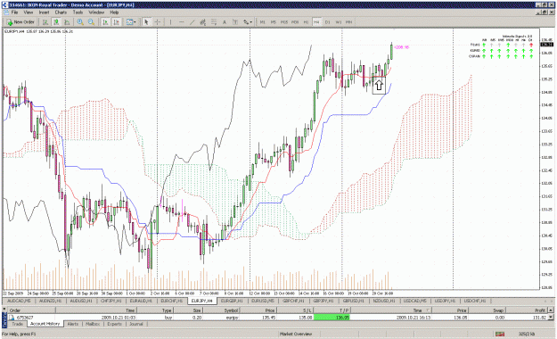Open the Charts menu

coord(61,12)
